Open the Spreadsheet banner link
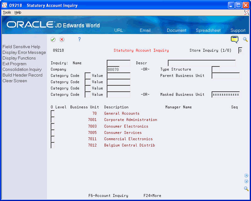This screenshot has height=201, width=251. [208, 30]
